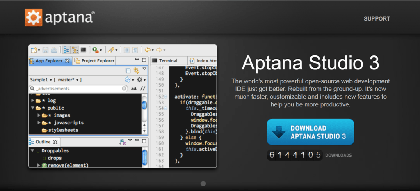This screenshot has width=420, height=191.
Task: Minimize the Outline panel
Action: click(x=137, y=140)
